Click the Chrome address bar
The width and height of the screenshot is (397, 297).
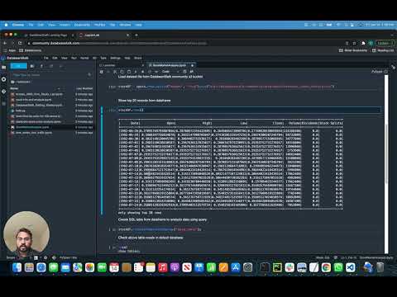(x=184, y=43)
